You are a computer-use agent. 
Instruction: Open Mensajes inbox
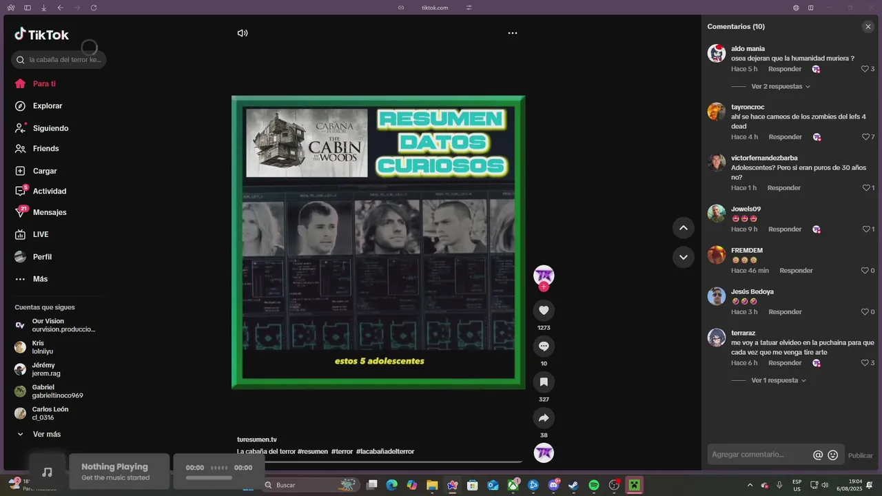(50, 212)
